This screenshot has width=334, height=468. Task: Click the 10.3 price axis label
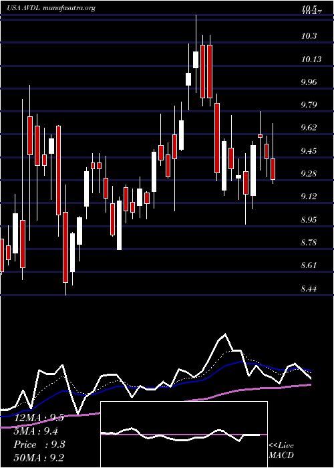click(309, 36)
